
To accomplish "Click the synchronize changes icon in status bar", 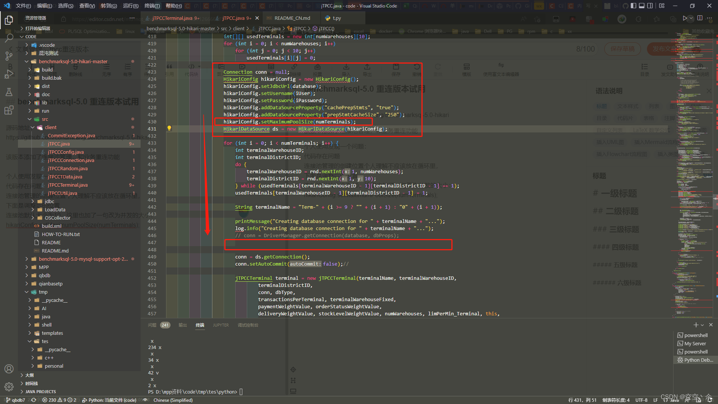I will 34,400.
